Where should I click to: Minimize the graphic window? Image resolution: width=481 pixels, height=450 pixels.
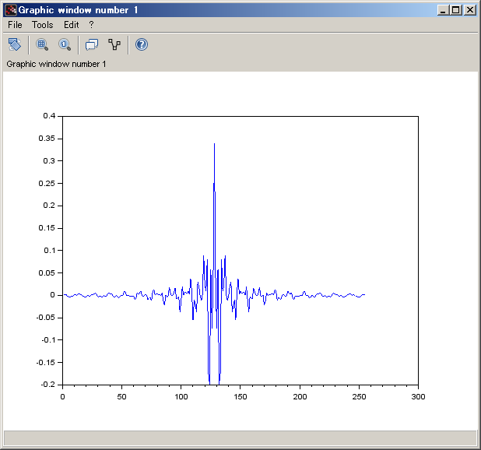[443, 10]
